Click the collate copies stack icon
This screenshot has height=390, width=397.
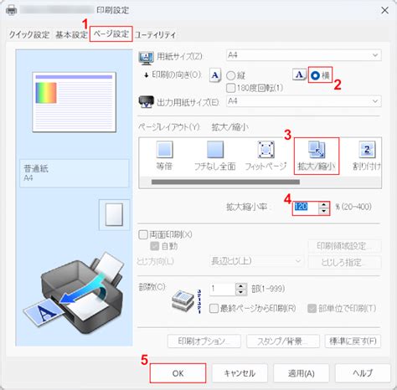coord(186,301)
